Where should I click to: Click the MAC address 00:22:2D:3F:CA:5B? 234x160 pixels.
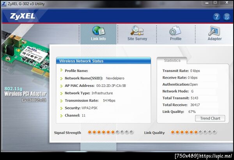[111, 86]
